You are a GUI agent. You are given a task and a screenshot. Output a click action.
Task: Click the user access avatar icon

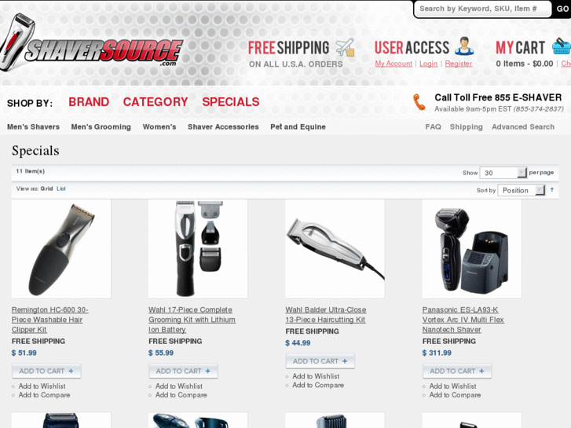tap(464, 46)
